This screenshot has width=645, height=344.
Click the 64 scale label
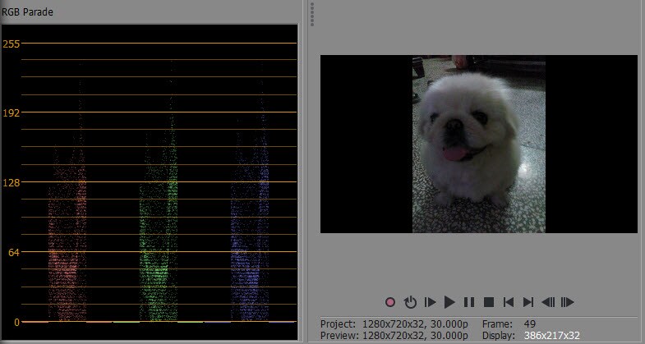pos(15,252)
